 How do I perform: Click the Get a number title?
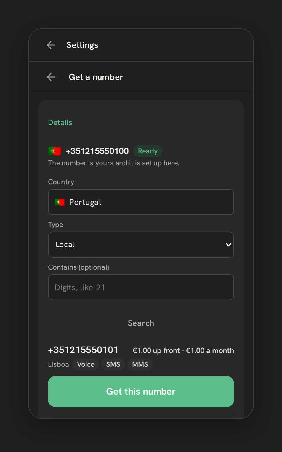pyautogui.click(x=96, y=77)
